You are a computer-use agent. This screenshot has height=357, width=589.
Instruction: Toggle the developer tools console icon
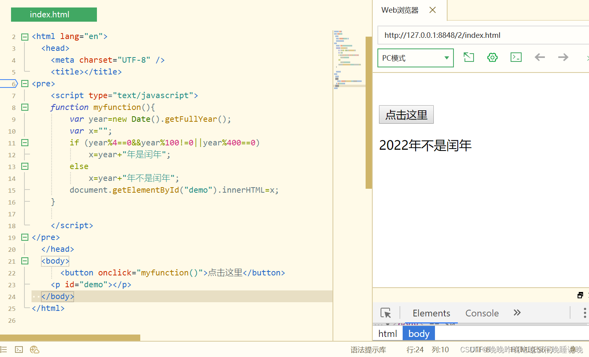516,58
